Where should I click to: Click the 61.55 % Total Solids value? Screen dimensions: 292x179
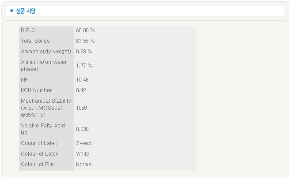tap(85, 41)
